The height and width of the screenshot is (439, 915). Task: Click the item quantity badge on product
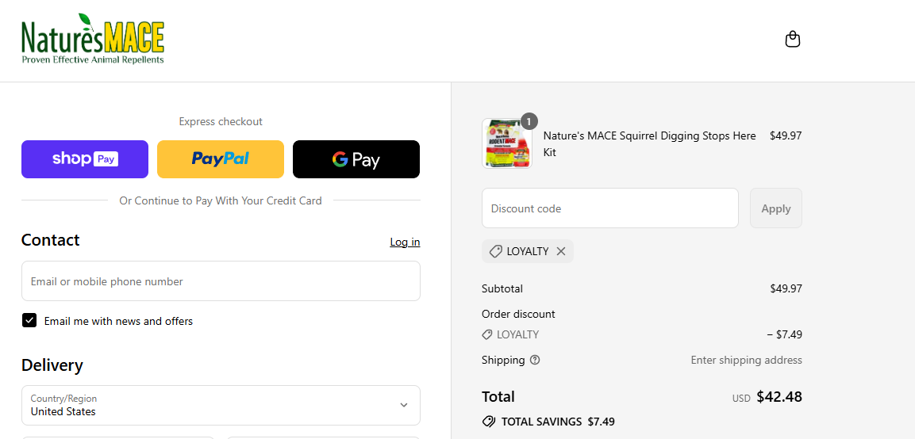click(x=529, y=121)
